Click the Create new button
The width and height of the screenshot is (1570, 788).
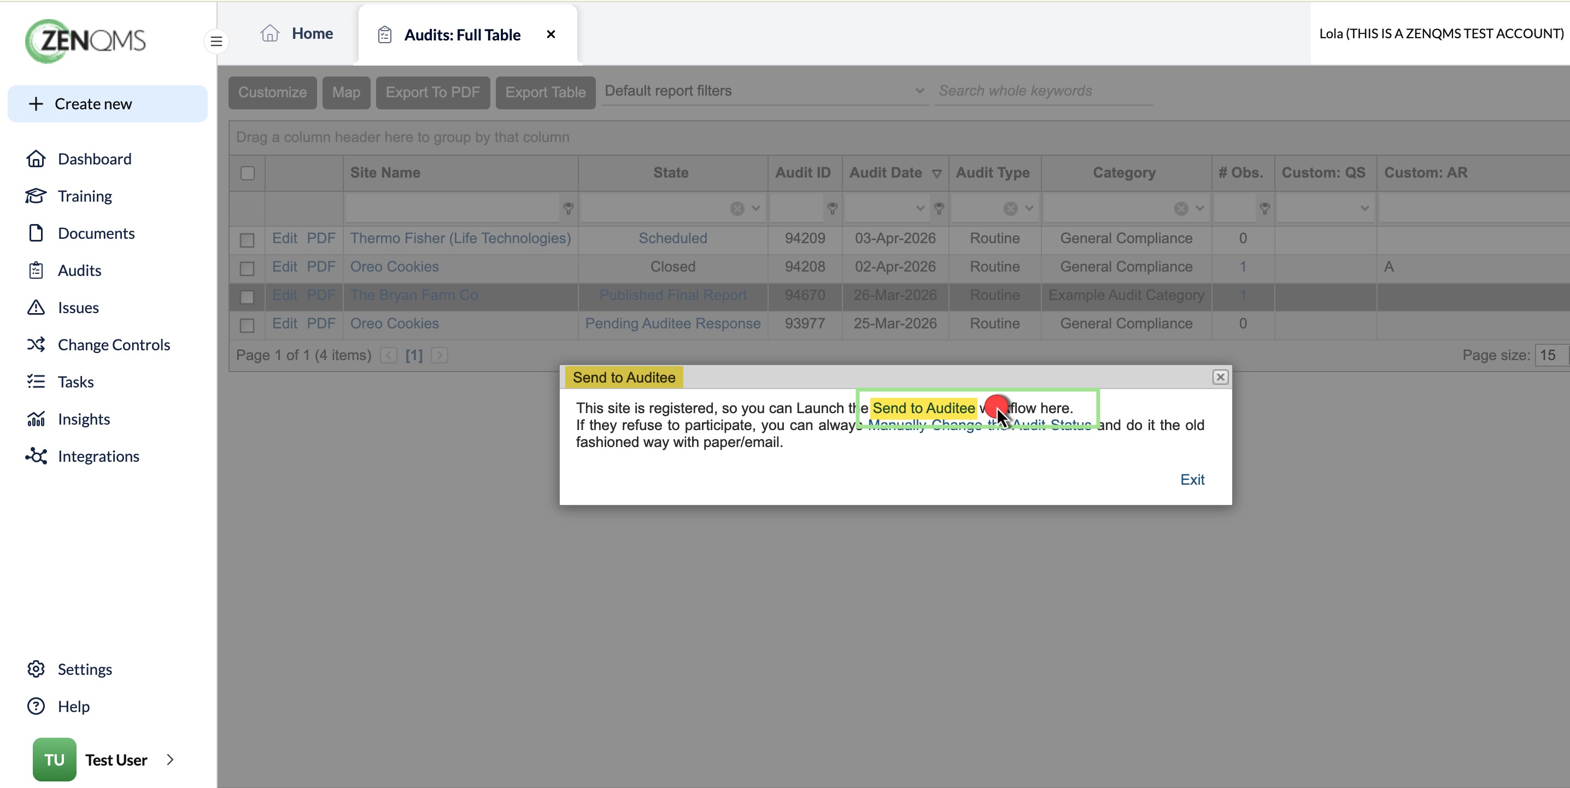point(107,104)
